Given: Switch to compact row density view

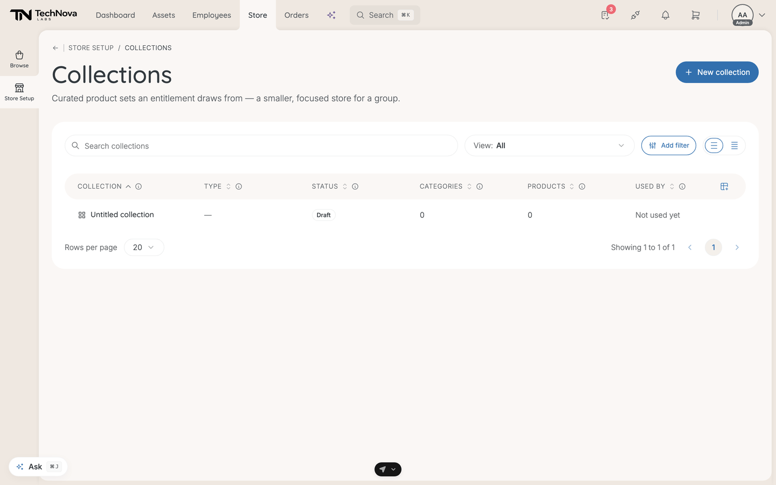Looking at the screenshot, I should [735, 145].
